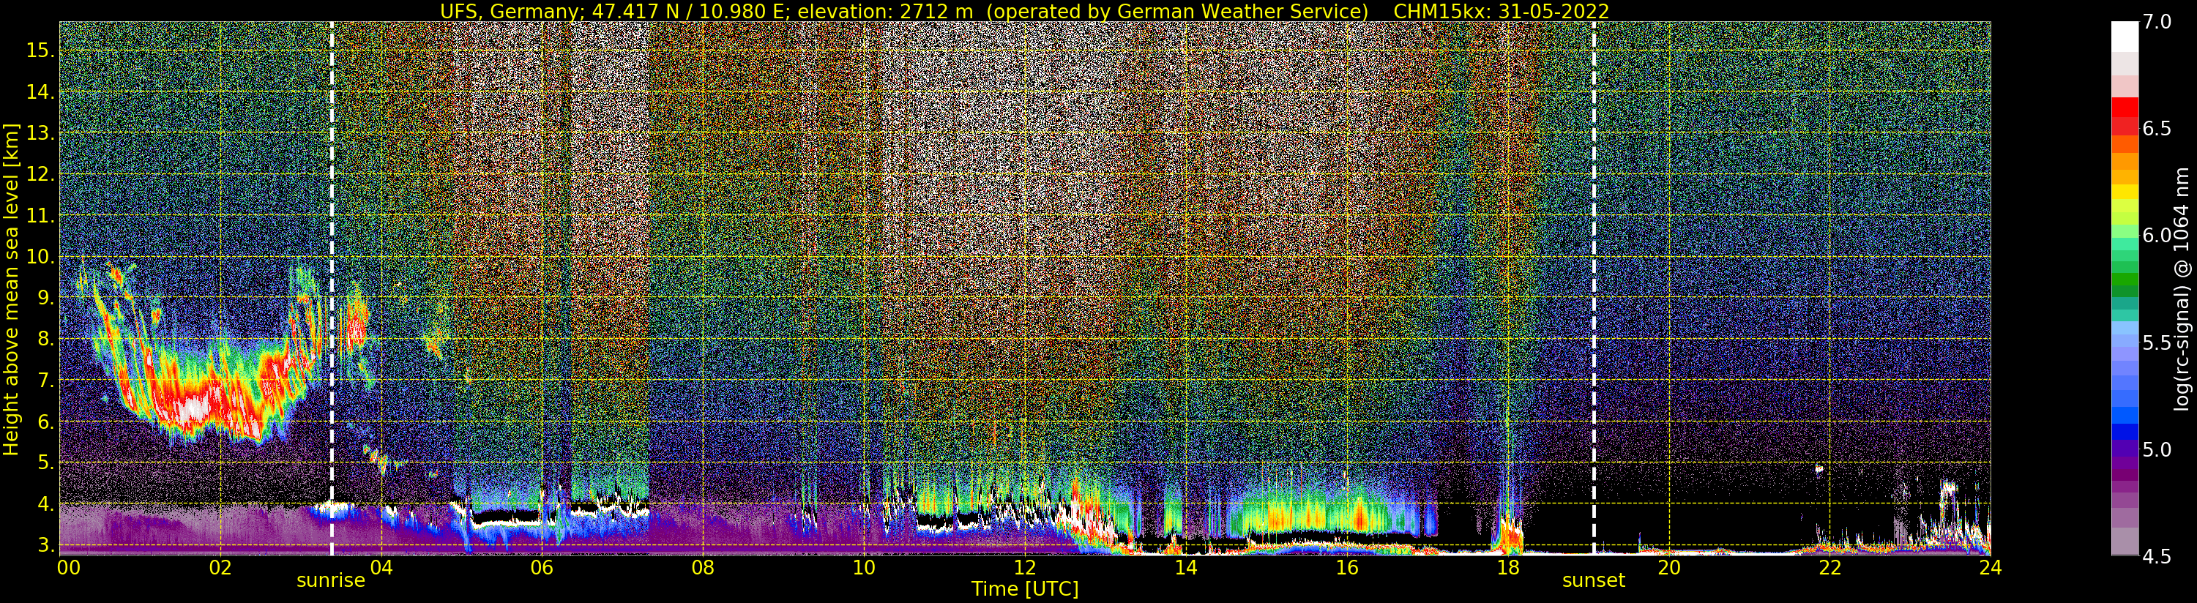Viewport: 2197px width, 603px height.
Task: Select the 6. km tick on height axis
Action: [45, 422]
